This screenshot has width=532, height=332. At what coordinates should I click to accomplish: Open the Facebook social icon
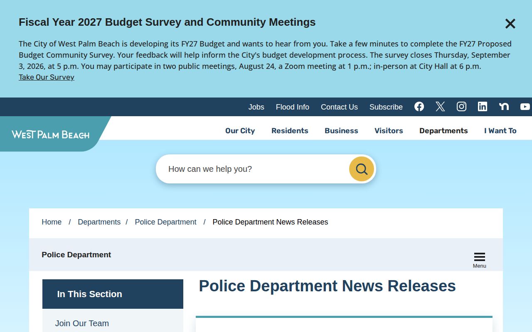[419, 107]
